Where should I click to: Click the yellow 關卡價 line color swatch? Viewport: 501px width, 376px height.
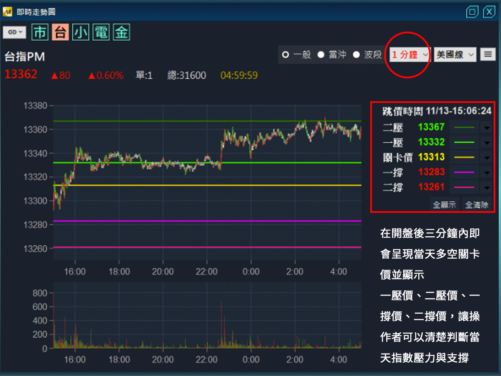click(464, 157)
